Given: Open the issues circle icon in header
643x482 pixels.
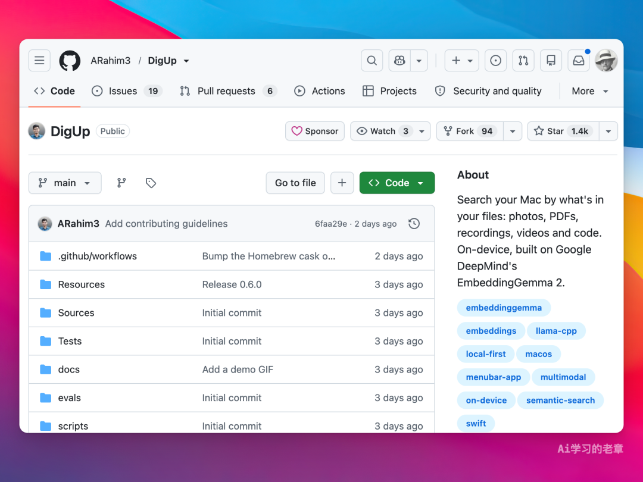Looking at the screenshot, I should 495,61.
